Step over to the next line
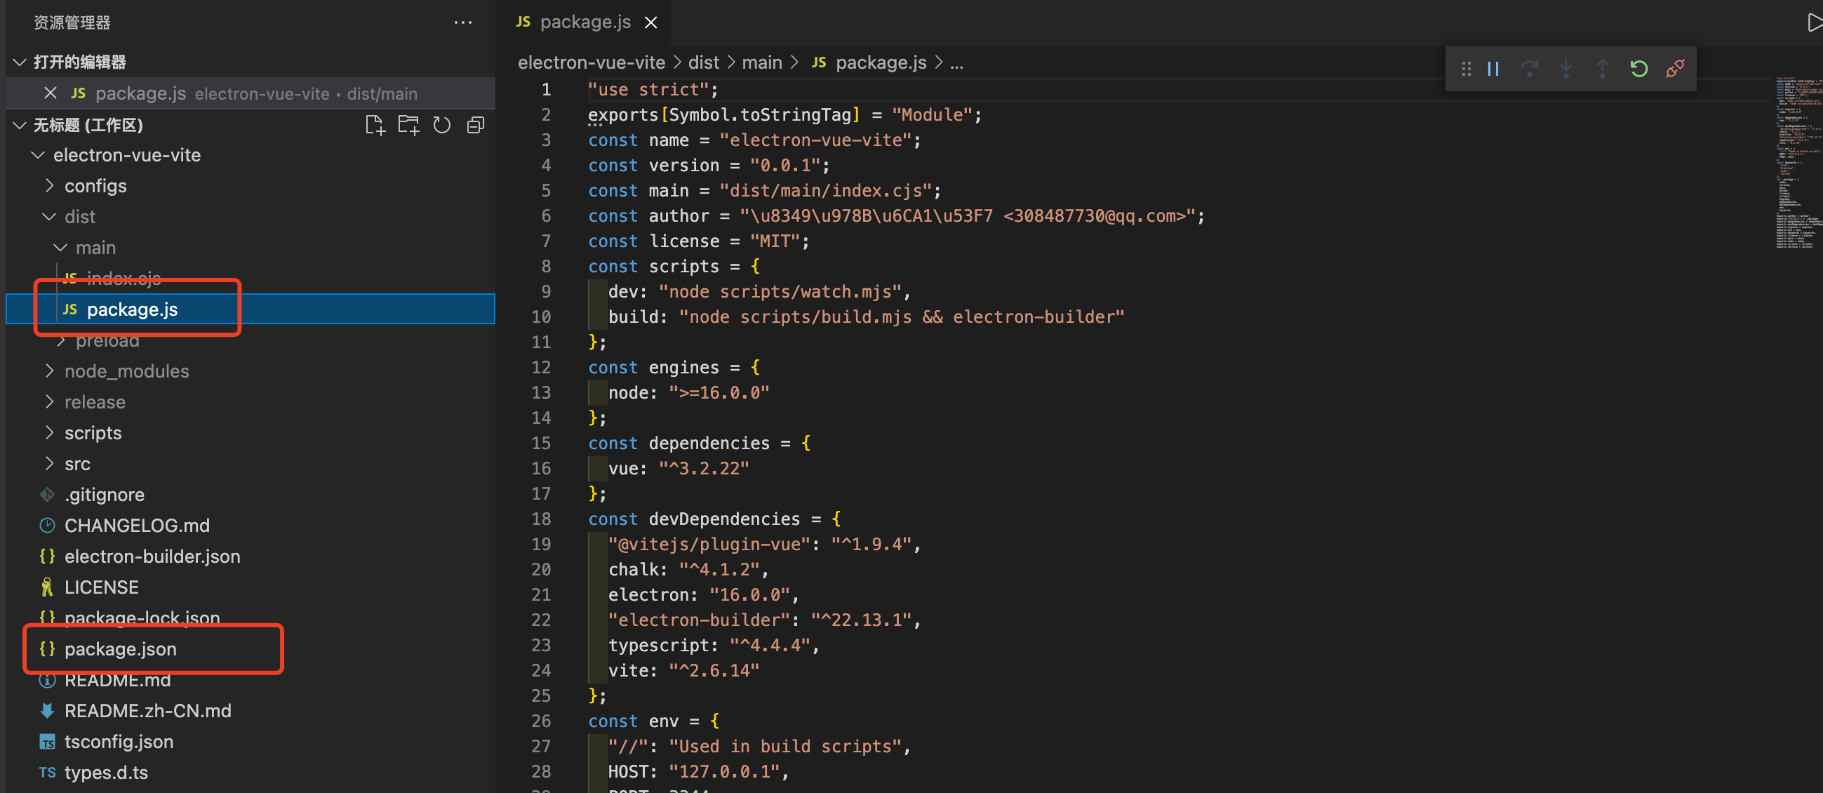 coord(1530,68)
